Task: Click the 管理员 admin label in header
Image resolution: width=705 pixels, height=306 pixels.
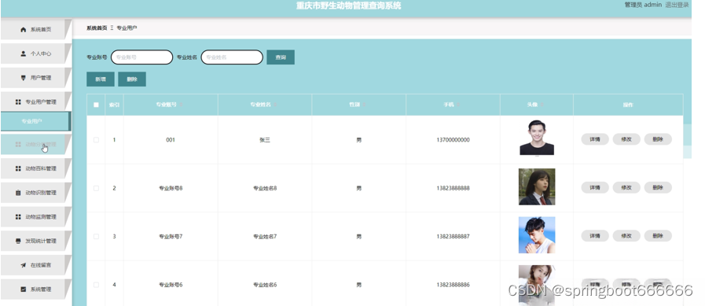Action: coord(643,5)
